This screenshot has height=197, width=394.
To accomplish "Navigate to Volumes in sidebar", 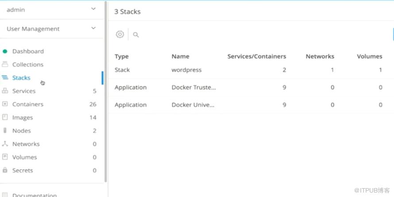I will (24, 157).
